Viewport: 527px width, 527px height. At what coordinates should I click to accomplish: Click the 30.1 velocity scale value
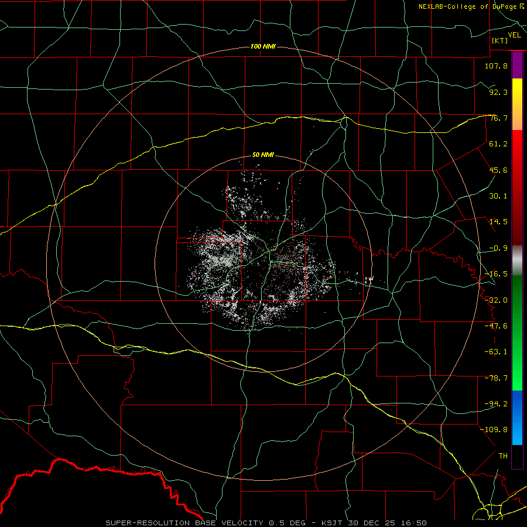tap(498, 196)
